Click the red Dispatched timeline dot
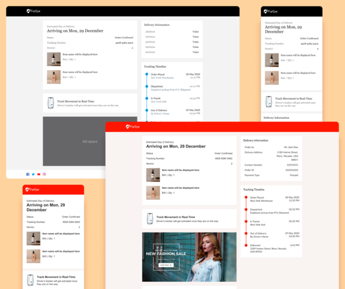 pos(246,209)
